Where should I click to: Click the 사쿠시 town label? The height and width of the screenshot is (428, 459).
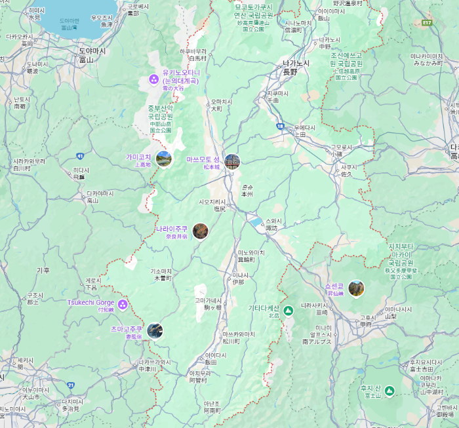[x=349, y=170]
